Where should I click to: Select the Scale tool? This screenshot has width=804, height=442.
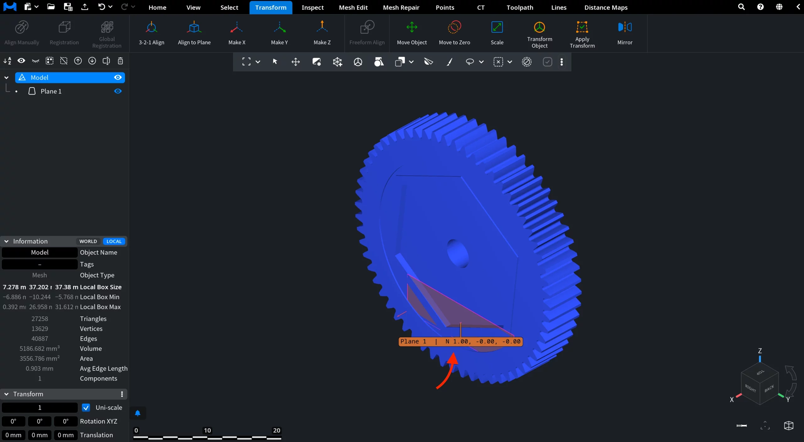[x=497, y=33]
